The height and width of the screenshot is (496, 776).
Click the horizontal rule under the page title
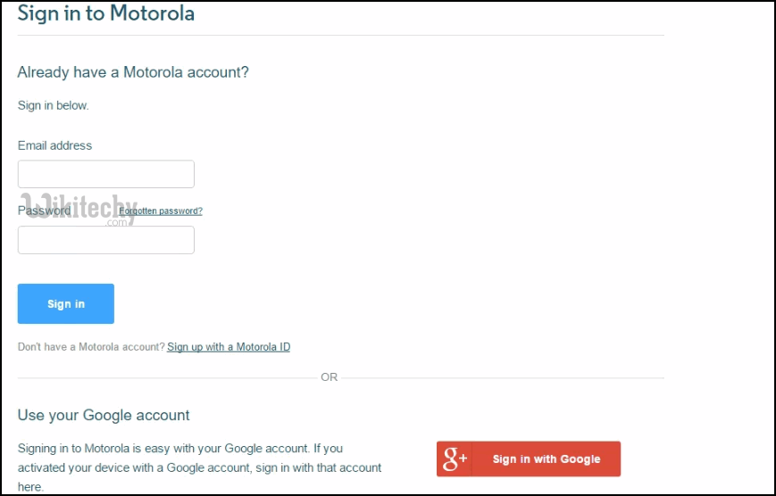pyautogui.click(x=340, y=36)
